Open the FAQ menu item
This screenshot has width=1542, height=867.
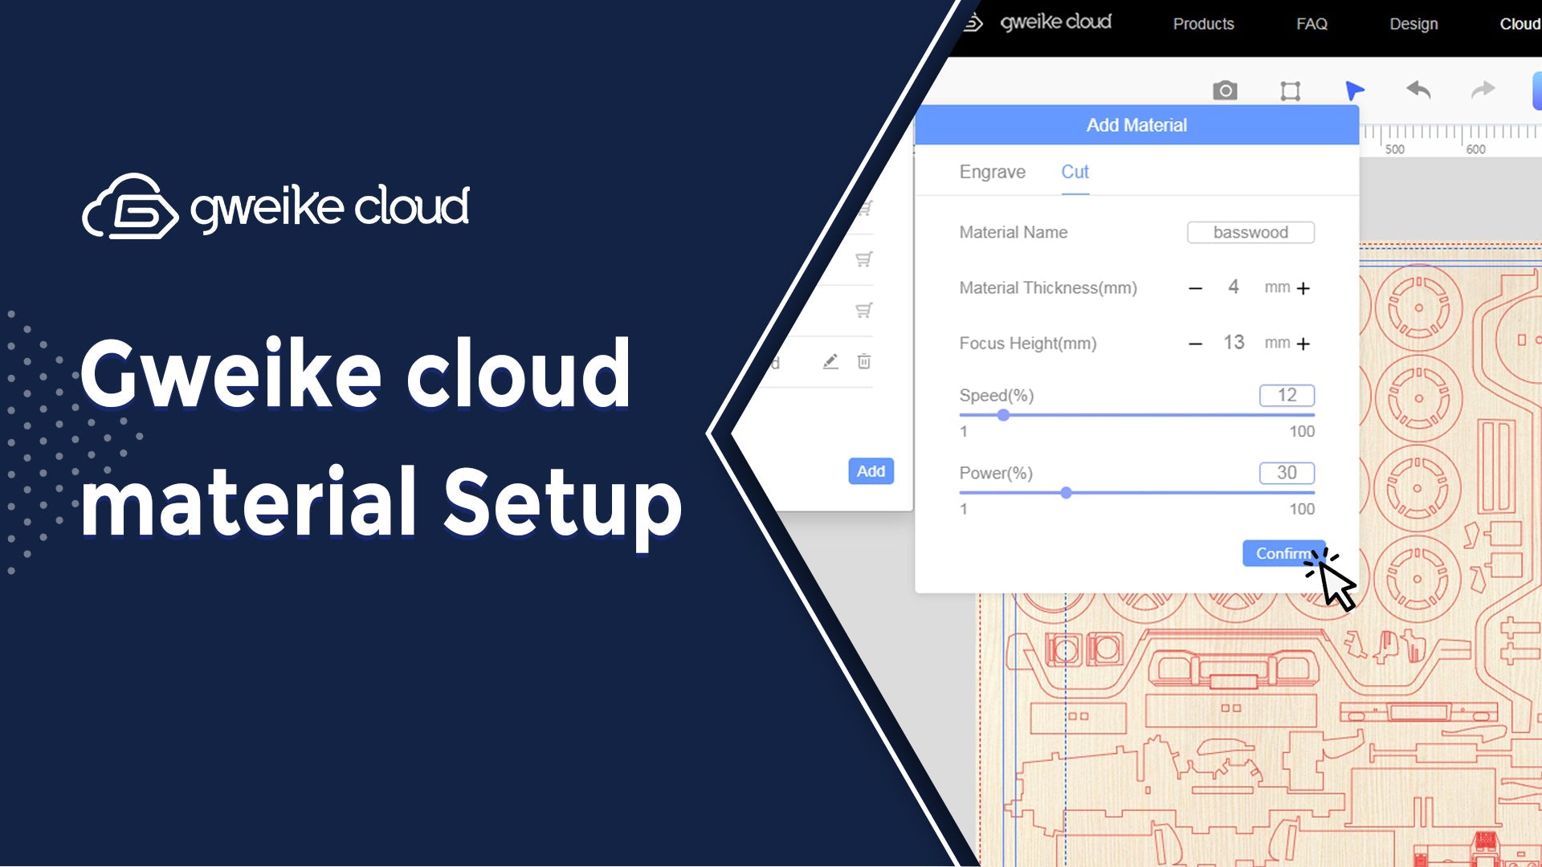click(x=1312, y=23)
